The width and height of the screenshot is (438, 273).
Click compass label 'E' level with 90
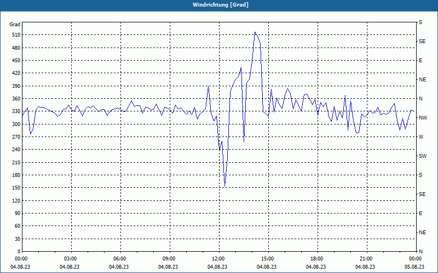pyautogui.click(x=420, y=213)
